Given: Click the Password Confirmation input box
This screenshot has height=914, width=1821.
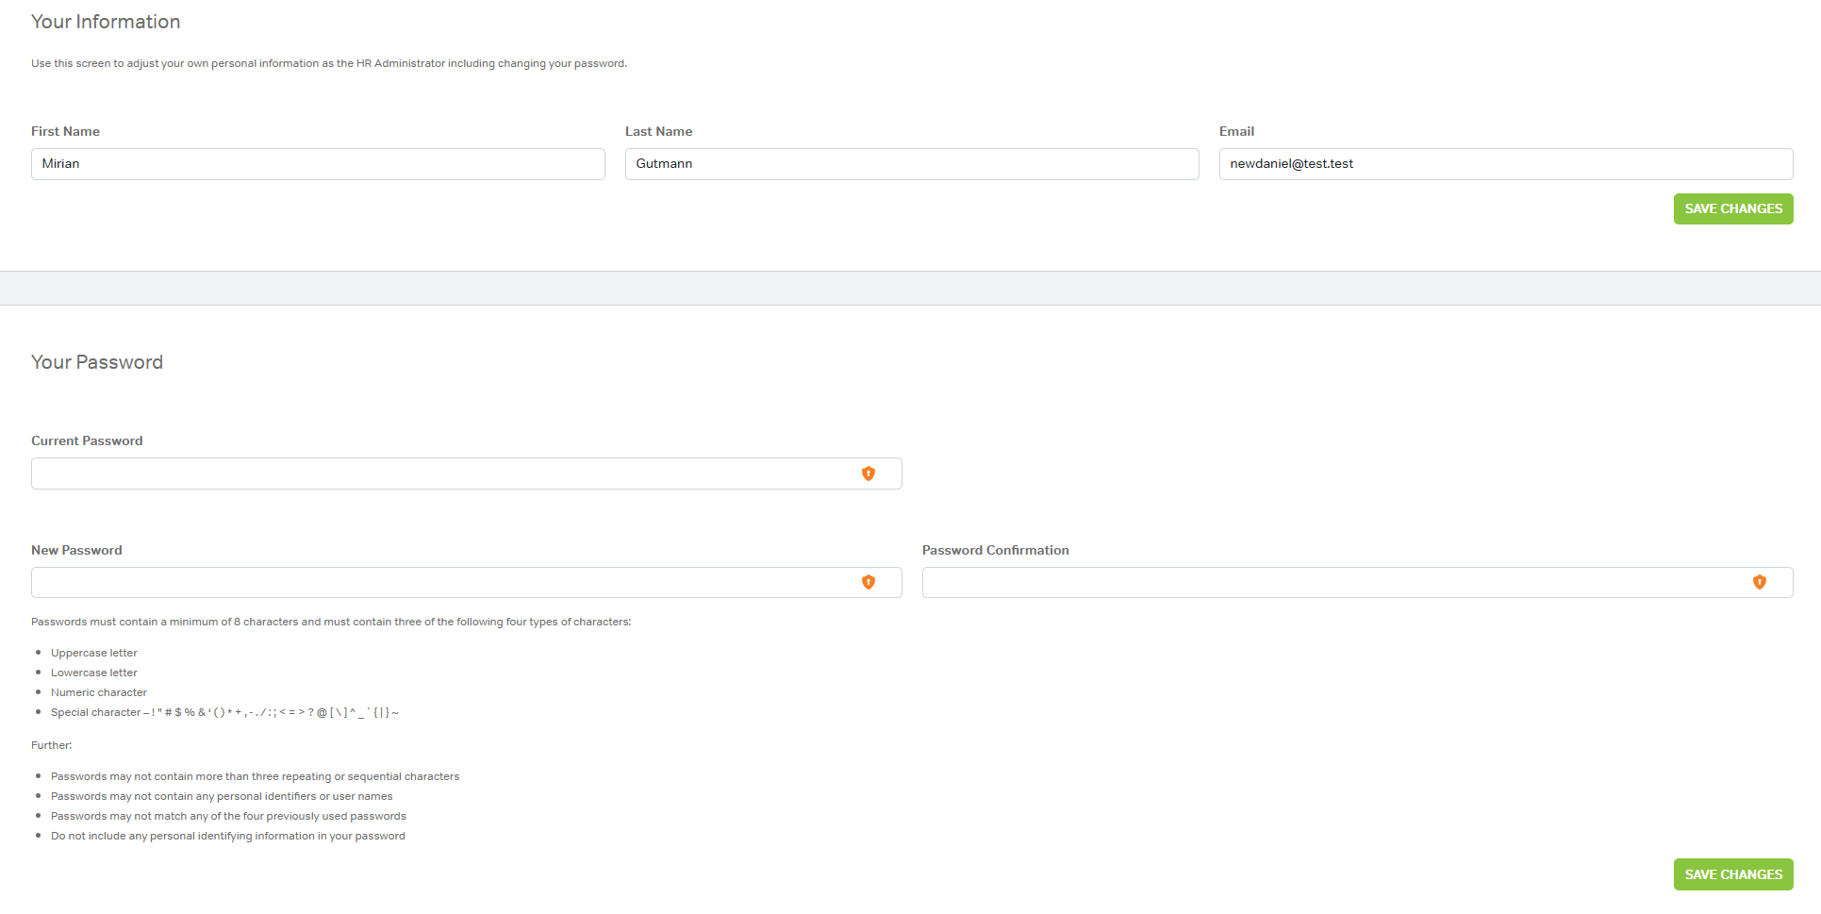Looking at the screenshot, I should coord(1334,582).
